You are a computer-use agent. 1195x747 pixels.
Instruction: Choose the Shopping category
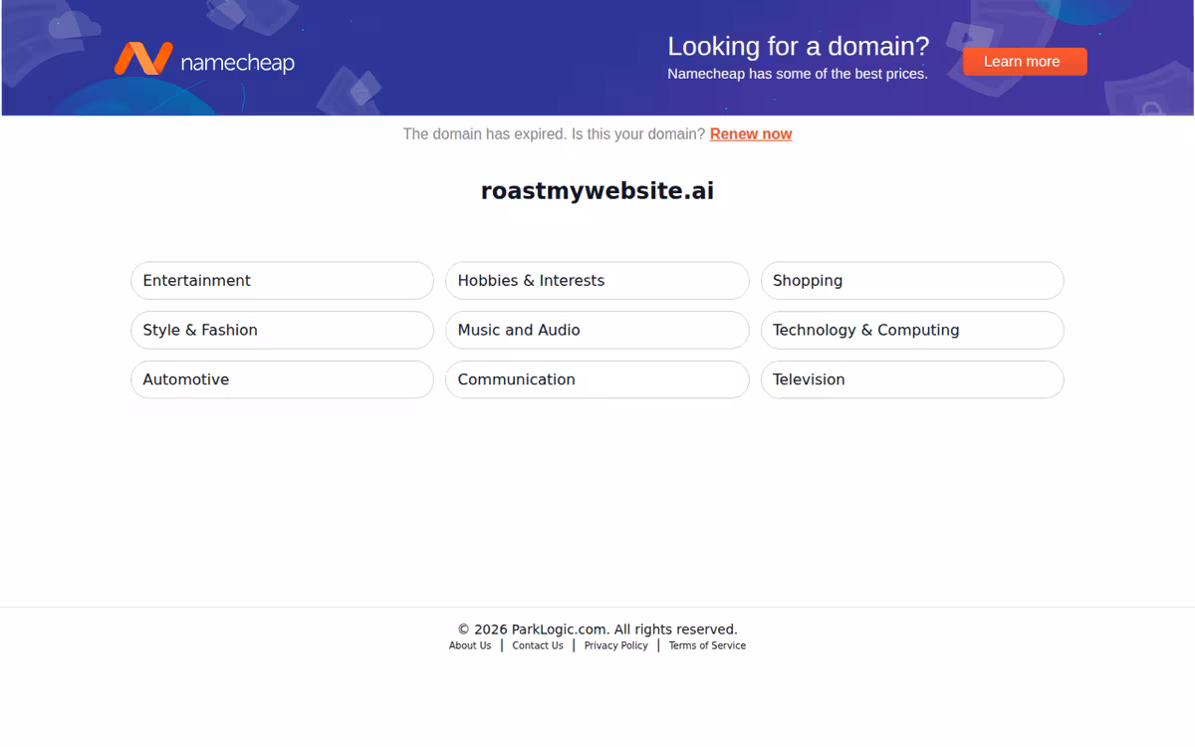click(912, 281)
